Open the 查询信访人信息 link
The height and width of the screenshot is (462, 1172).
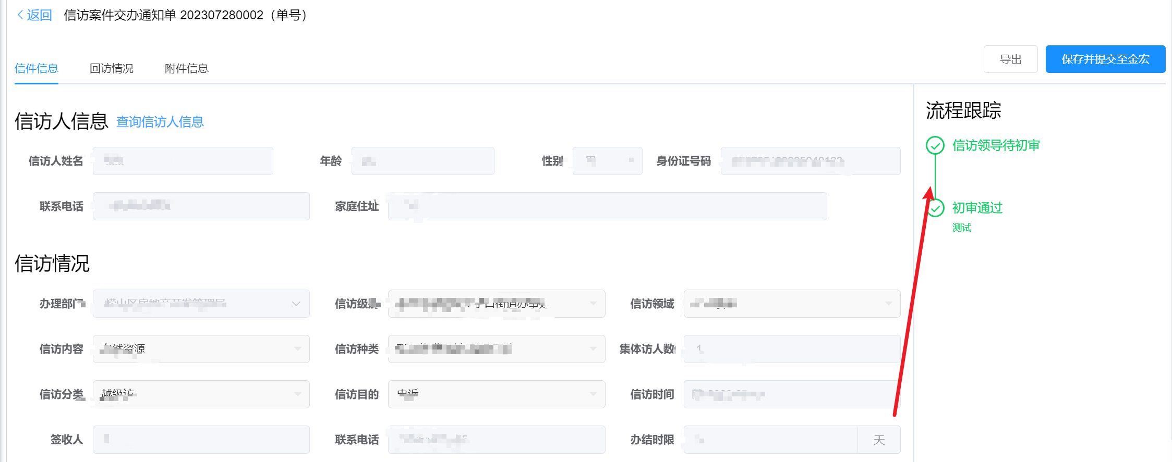click(x=160, y=122)
